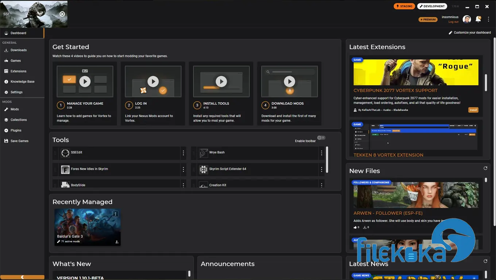Open the Extensions page
Screen dimensions: 496x280
[x=22, y=71]
